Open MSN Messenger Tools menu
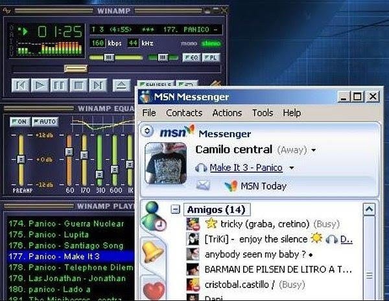The height and width of the screenshot is (301, 389). tap(263, 113)
